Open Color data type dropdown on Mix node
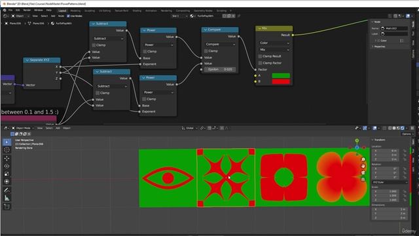This screenshot has height=236, width=419. pos(274,43)
